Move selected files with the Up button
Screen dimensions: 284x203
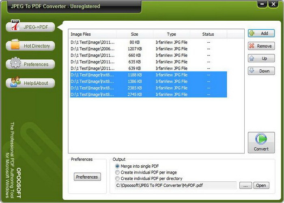[261, 58]
